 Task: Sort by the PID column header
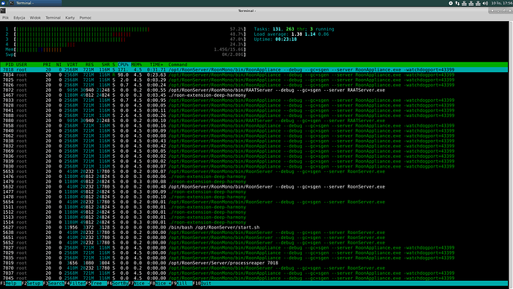click(10, 65)
